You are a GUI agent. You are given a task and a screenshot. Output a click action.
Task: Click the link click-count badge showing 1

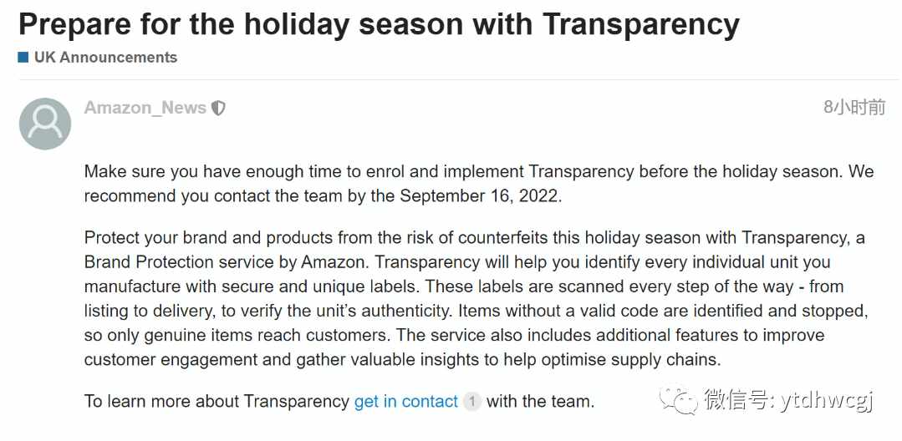(471, 402)
